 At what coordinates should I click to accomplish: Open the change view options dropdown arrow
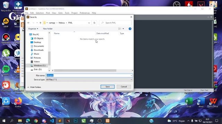point(123,29)
